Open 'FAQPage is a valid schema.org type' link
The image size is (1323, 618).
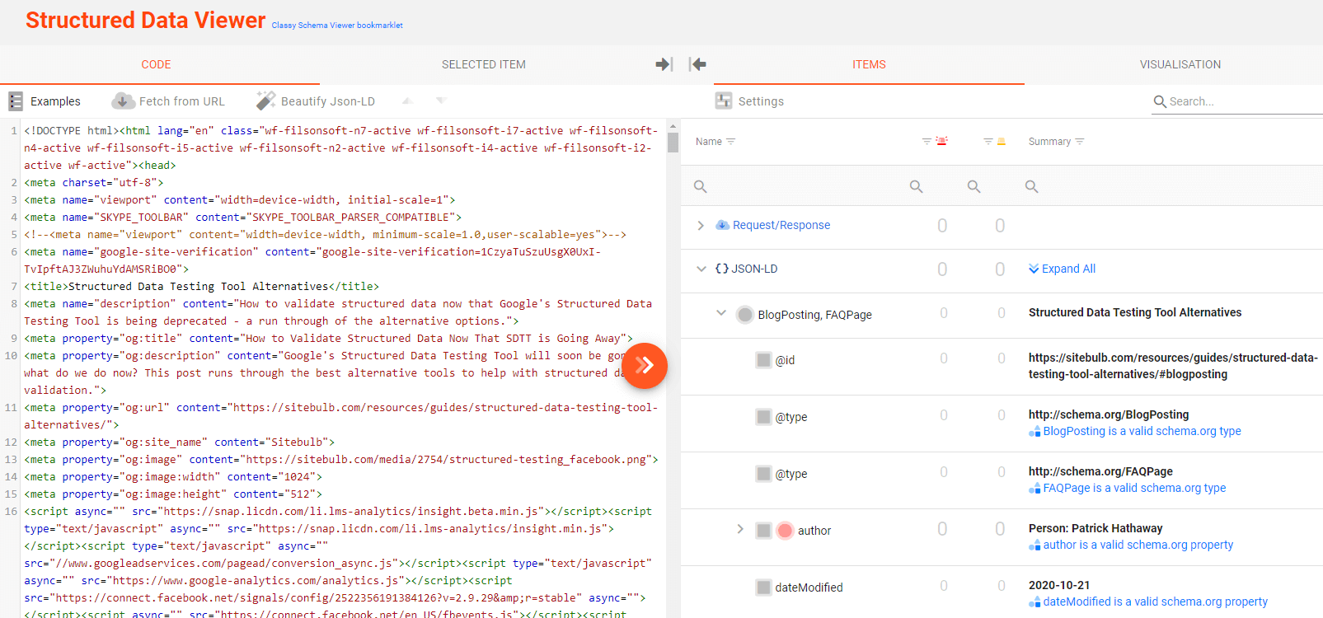point(1134,488)
